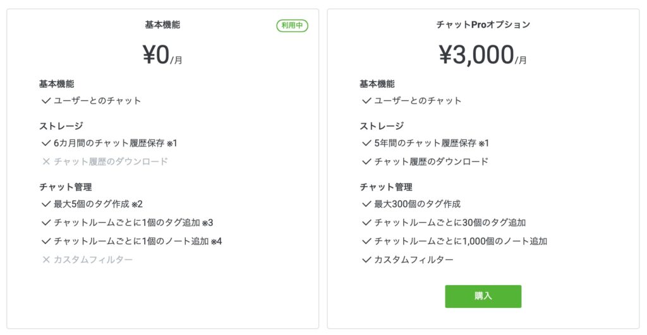Click the green 購入 purchase button
Screen dimensions: 647x335
[x=483, y=296]
